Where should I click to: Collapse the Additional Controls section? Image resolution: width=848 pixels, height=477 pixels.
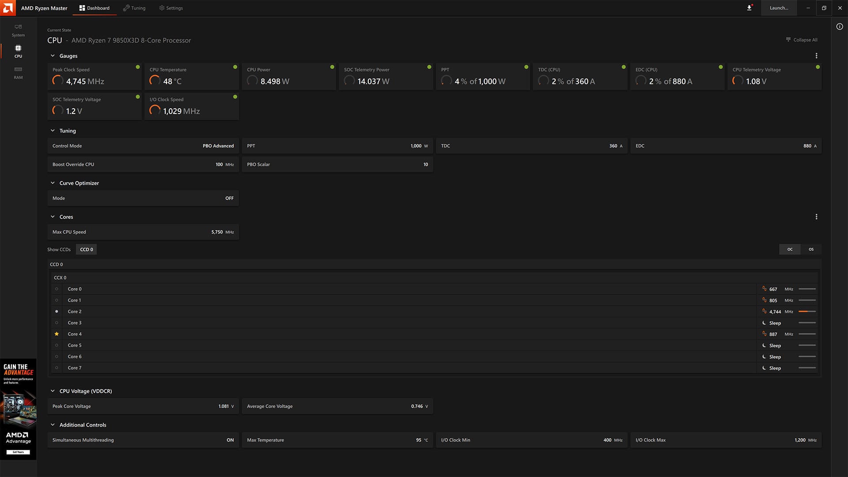[x=52, y=424]
